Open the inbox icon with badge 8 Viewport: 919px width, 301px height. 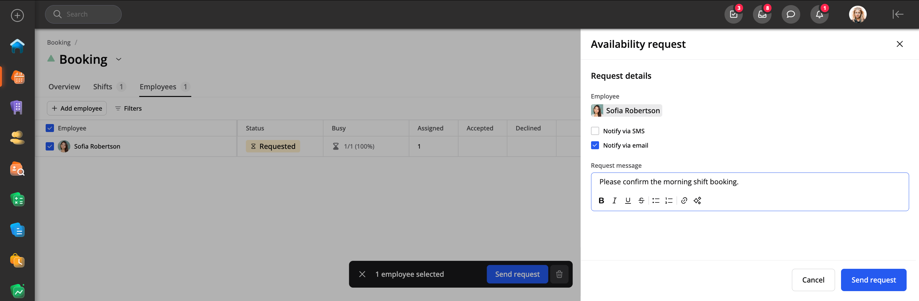tap(762, 14)
